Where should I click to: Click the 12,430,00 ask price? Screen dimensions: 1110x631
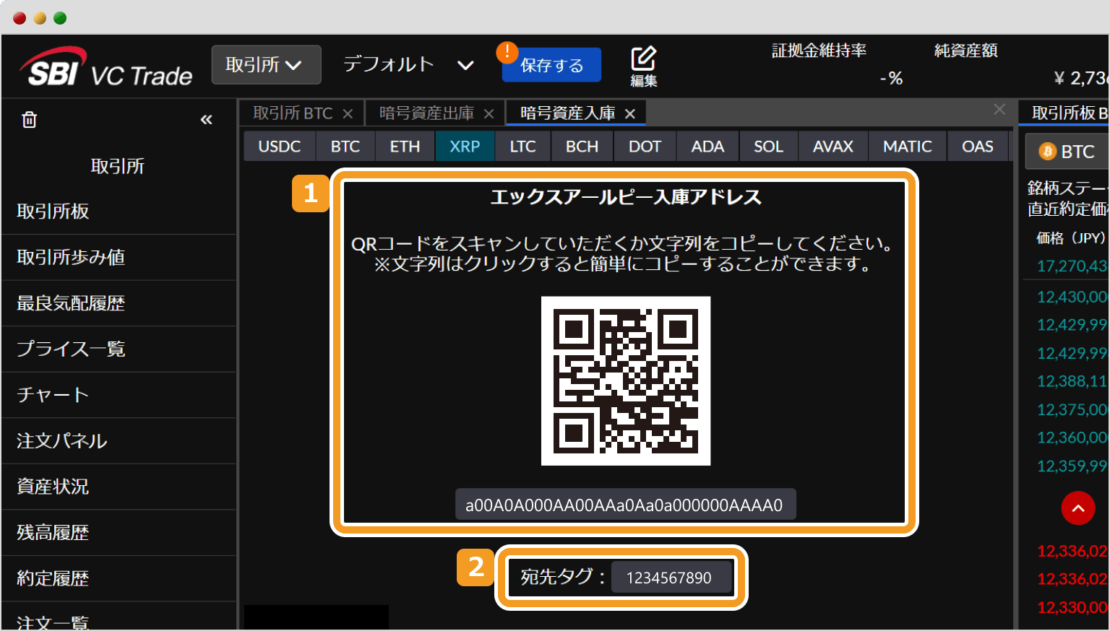click(1072, 297)
